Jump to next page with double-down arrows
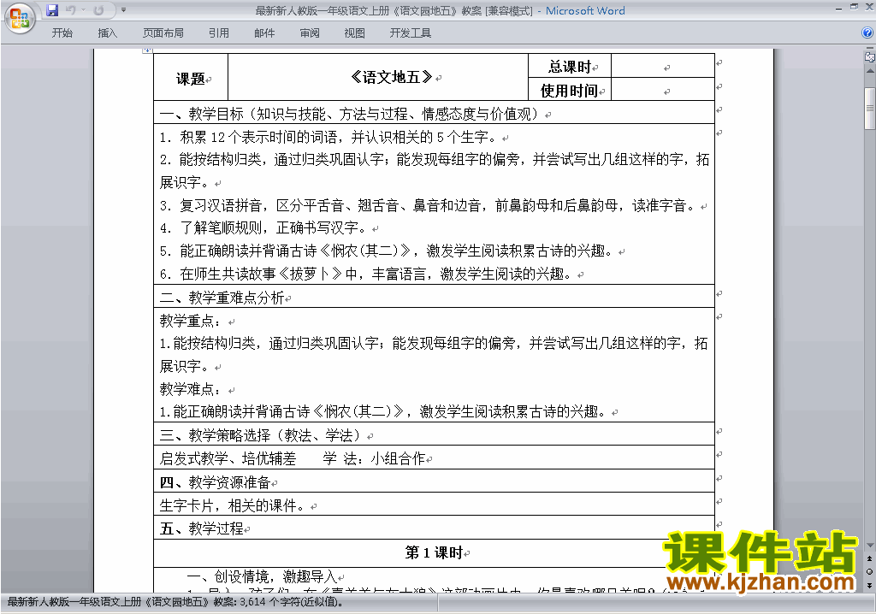 click(x=869, y=585)
